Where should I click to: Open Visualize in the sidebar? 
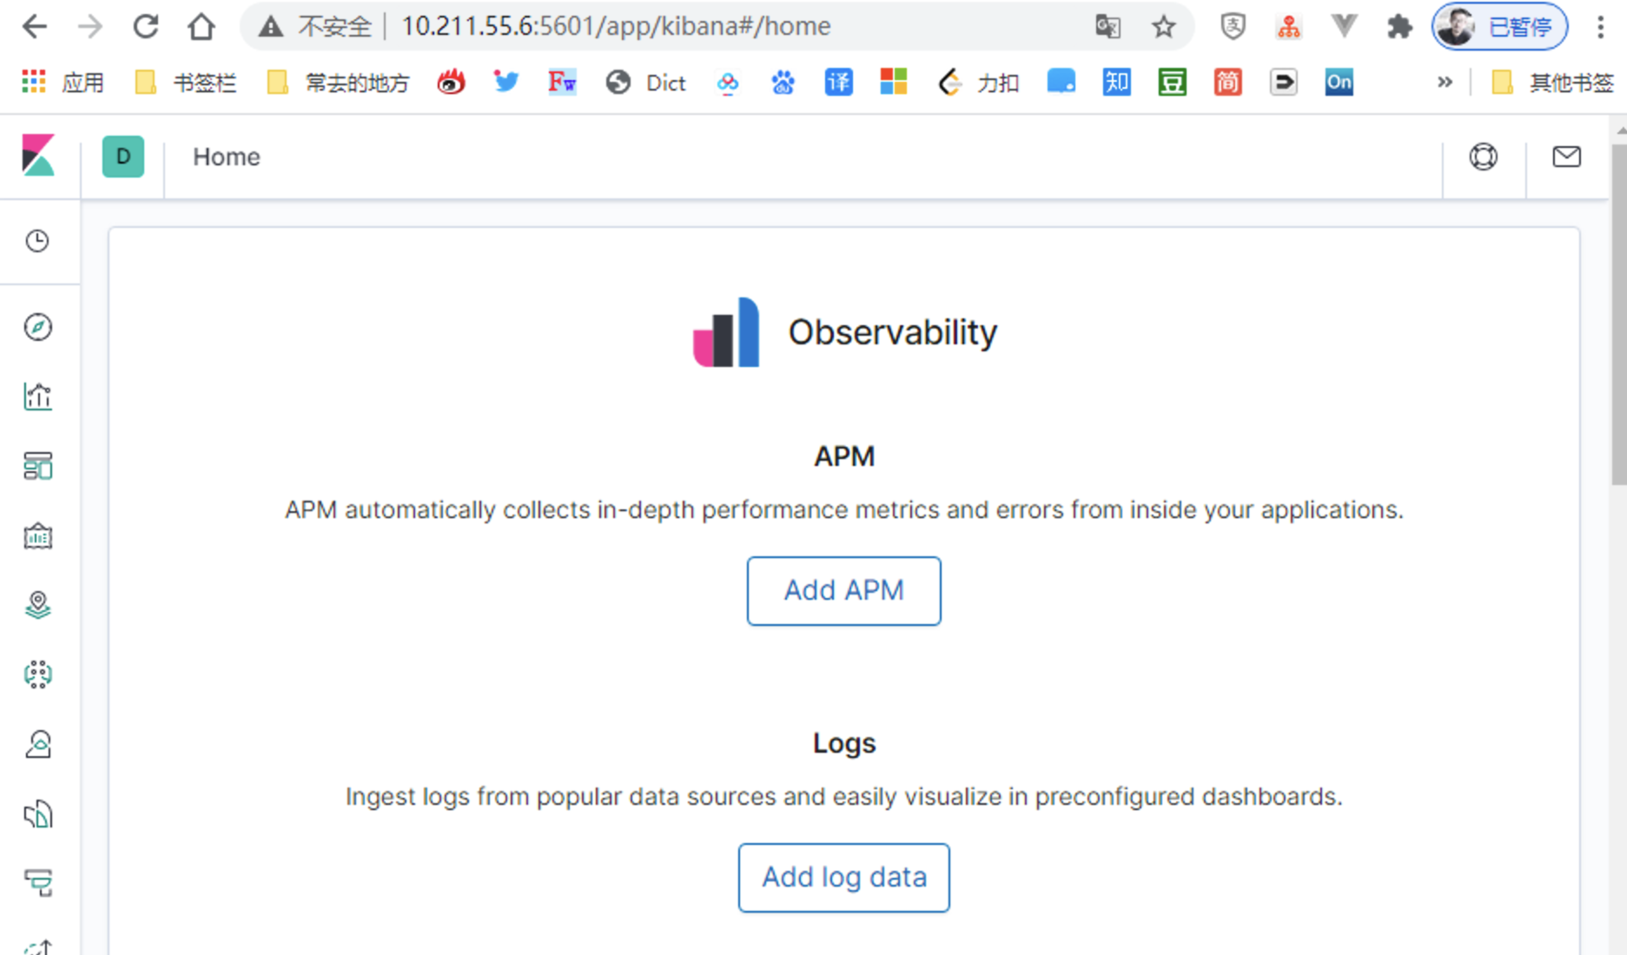[37, 397]
